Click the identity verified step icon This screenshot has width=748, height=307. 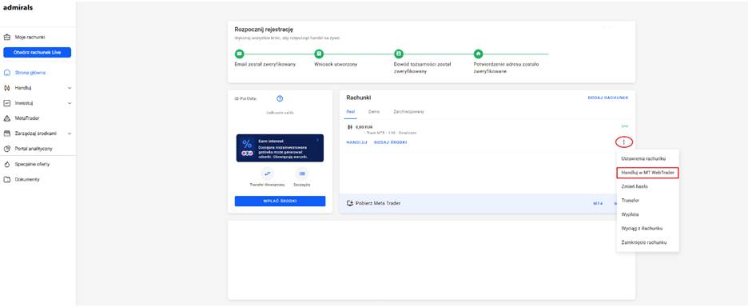coord(398,54)
